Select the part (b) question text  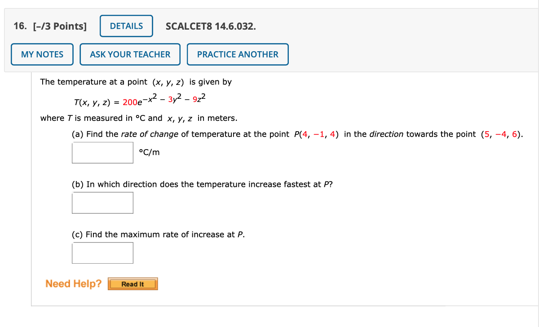[202, 184]
